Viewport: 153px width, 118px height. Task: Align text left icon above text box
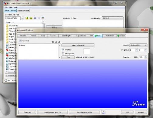point(53,42)
